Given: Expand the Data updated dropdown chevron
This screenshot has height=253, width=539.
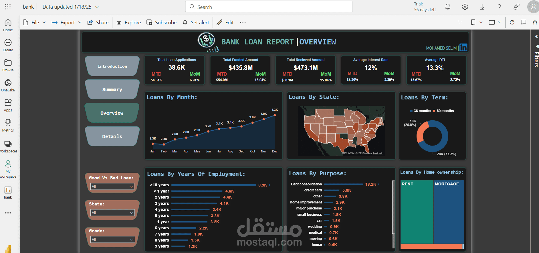Looking at the screenshot, I should click(97, 7).
